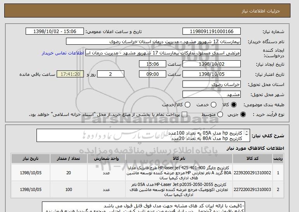Click the validity date field 1398/10/05
This screenshot has width=299, height=212.
click(x=212, y=74)
